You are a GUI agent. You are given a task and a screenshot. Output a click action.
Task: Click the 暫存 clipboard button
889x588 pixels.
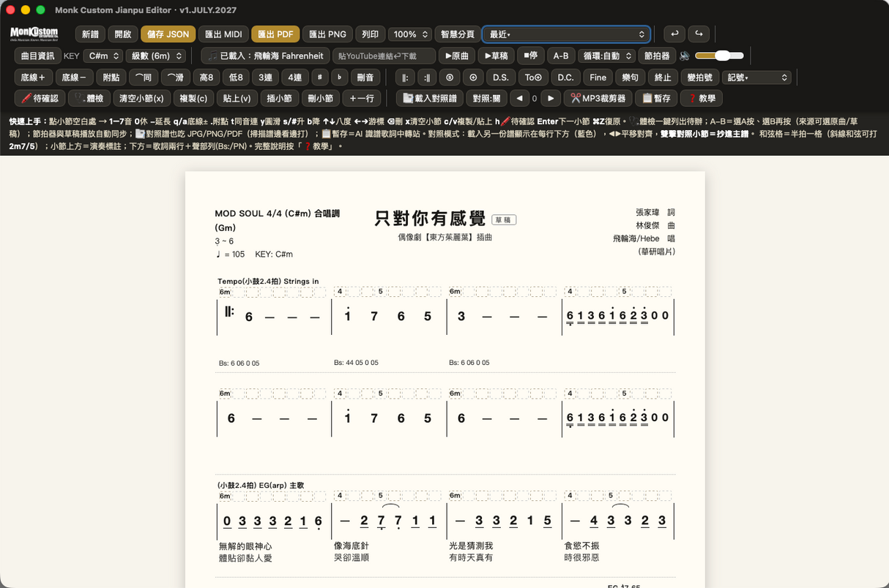pos(656,98)
